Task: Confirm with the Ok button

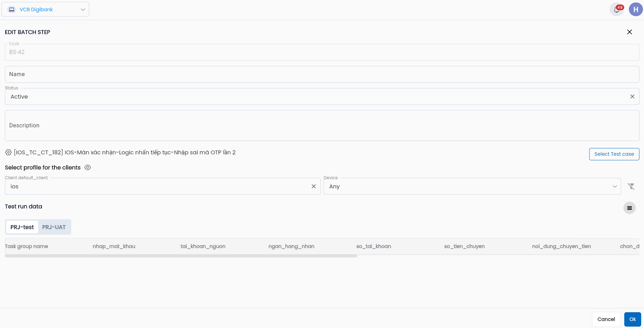Action: tap(632, 319)
